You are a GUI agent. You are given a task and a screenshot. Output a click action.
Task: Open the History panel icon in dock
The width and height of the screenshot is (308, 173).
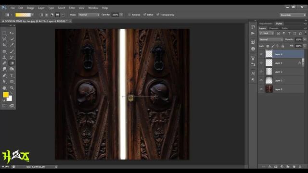click(253, 27)
